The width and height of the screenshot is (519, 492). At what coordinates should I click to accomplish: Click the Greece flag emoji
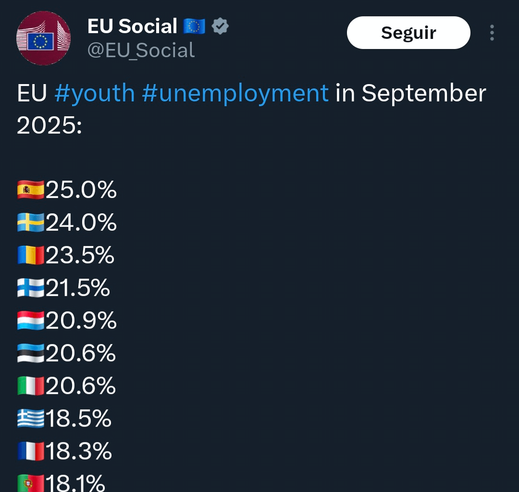(x=31, y=419)
